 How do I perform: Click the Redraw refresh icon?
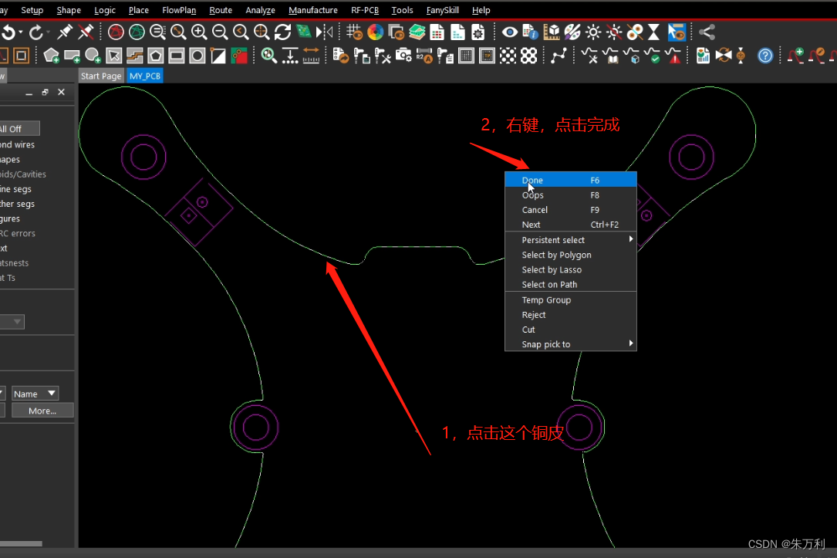point(282,32)
